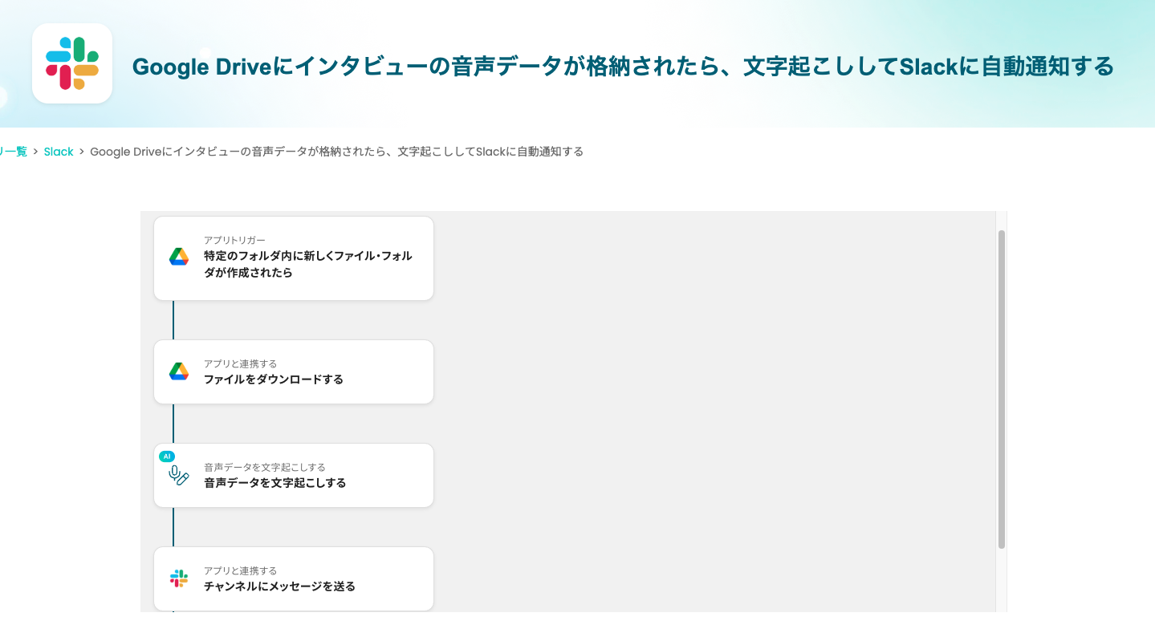Click the Slack logo in the page header

click(x=71, y=62)
